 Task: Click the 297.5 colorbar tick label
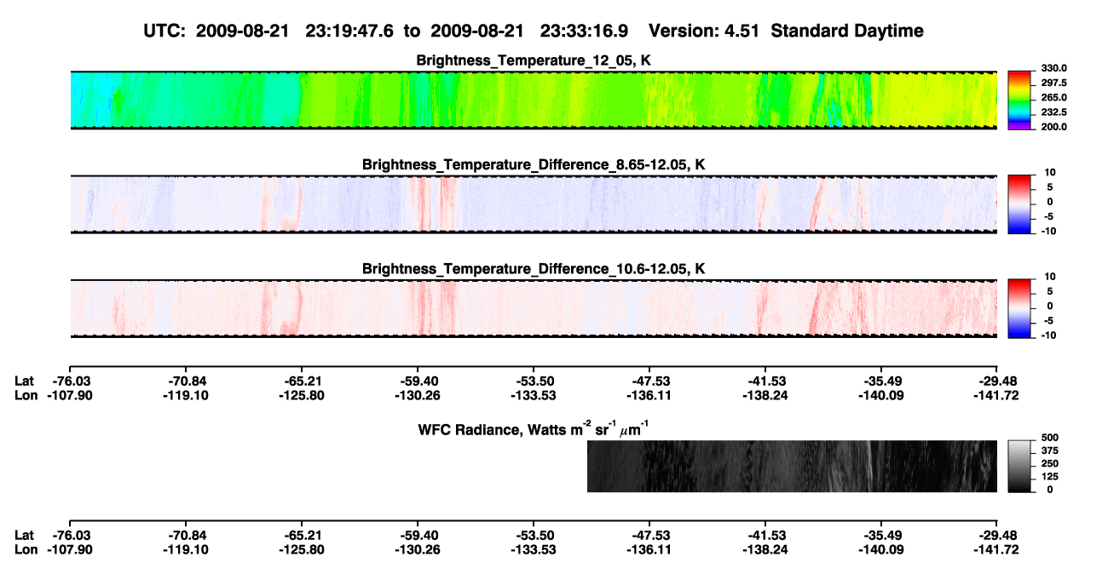[1053, 83]
